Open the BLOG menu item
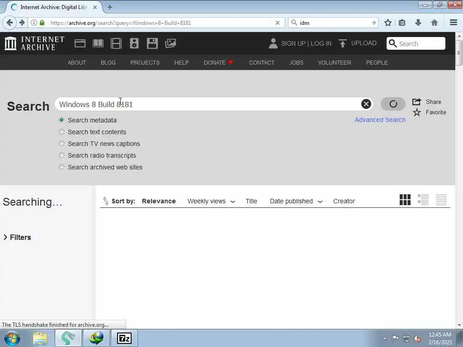The height and width of the screenshot is (347, 463). (108, 62)
